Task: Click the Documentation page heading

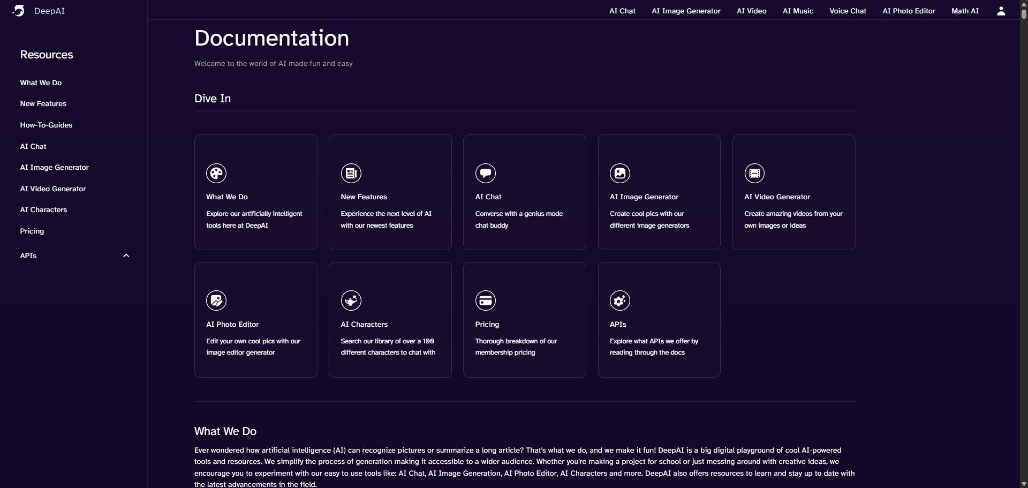Action: tap(271, 38)
